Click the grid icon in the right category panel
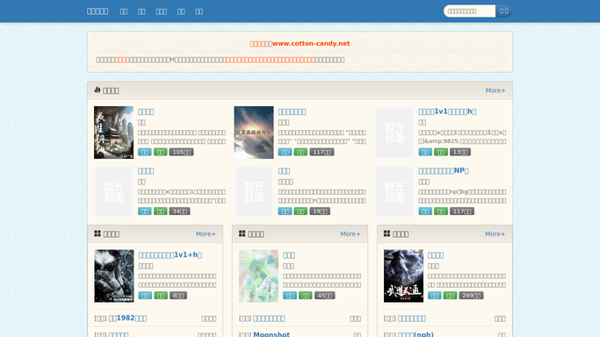Screen dimensions: 600x337 [x=387, y=233]
